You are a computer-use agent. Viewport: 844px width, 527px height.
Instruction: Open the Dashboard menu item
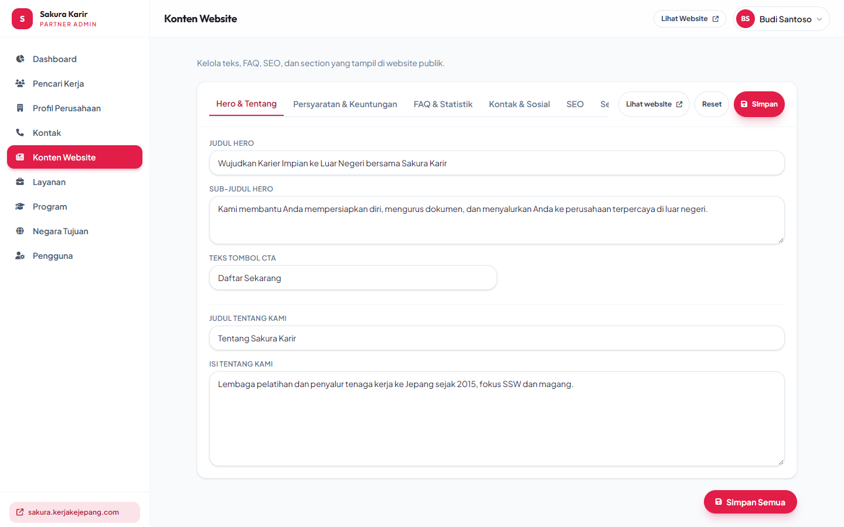[x=74, y=59]
